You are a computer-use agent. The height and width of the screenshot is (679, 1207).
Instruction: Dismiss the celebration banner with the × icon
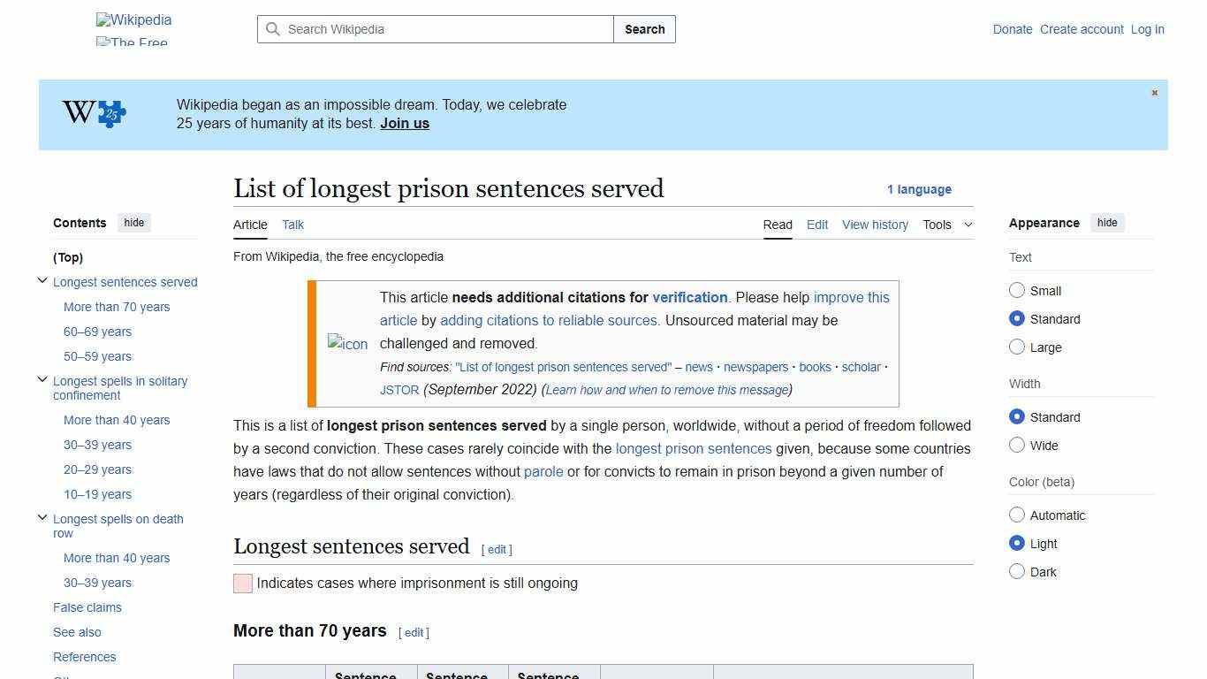pyautogui.click(x=1154, y=92)
